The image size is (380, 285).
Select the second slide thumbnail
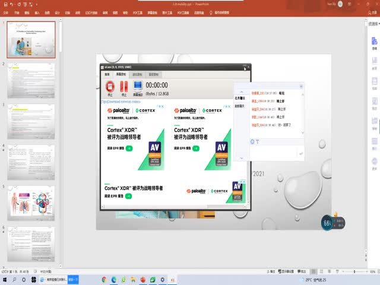31,80
